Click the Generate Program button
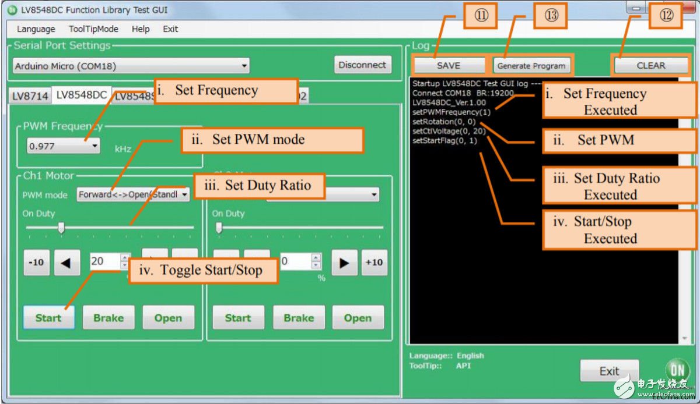 [x=531, y=66]
